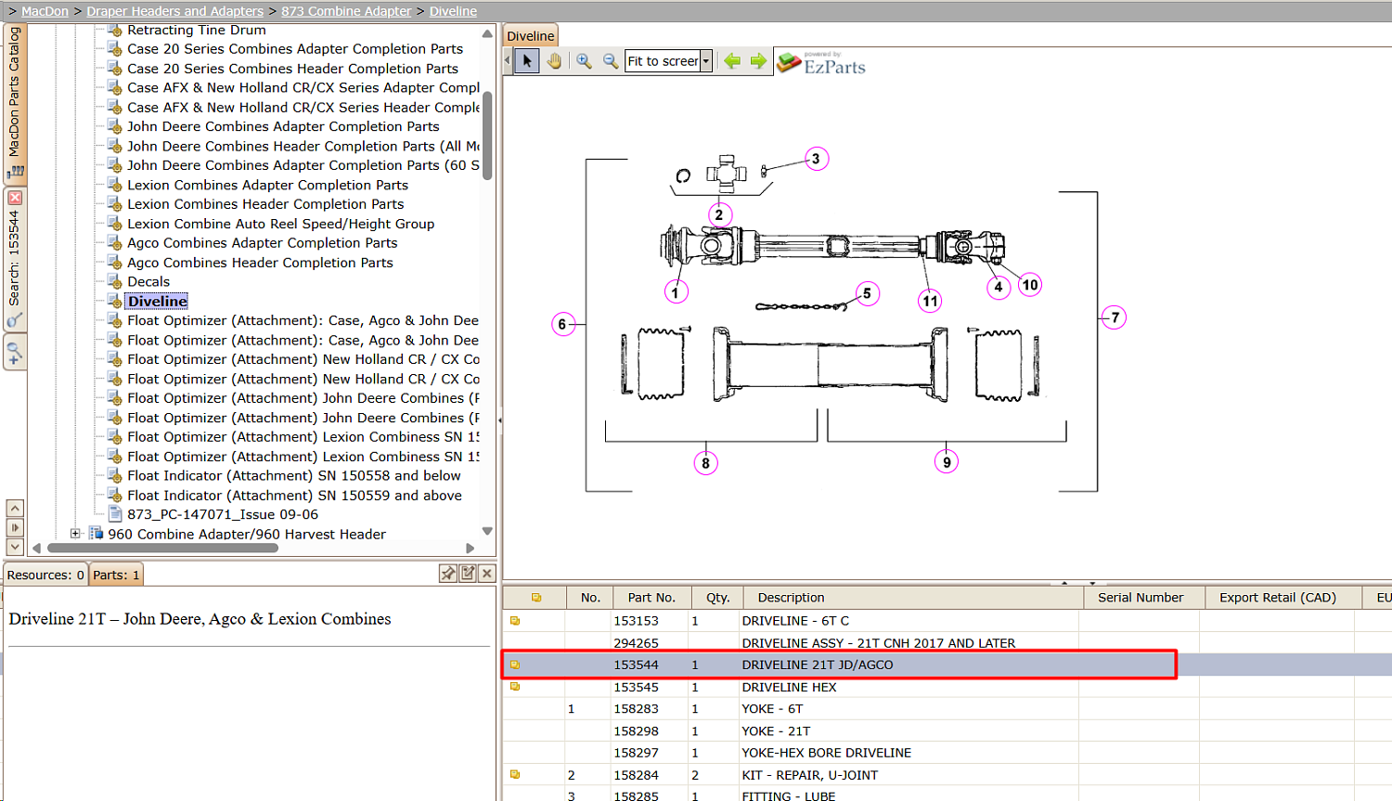
Task: Go to previous page with green left arrow
Action: pyautogui.click(x=732, y=61)
